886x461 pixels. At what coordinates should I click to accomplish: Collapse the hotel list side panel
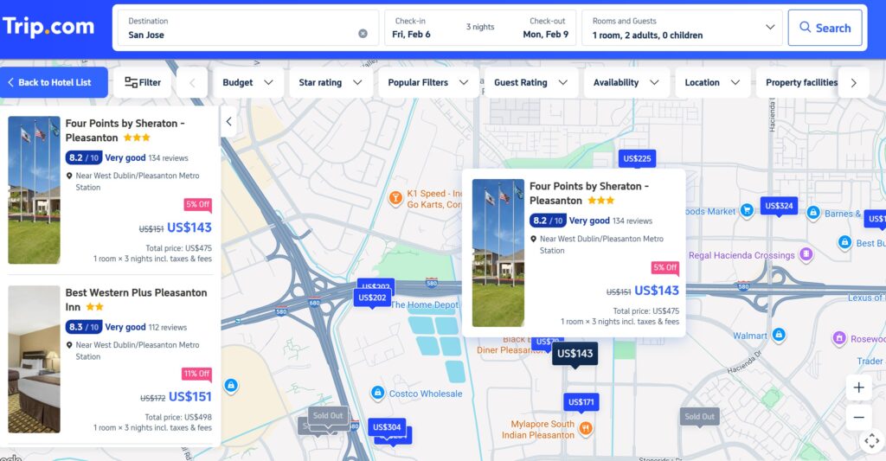pyautogui.click(x=228, y=122)
